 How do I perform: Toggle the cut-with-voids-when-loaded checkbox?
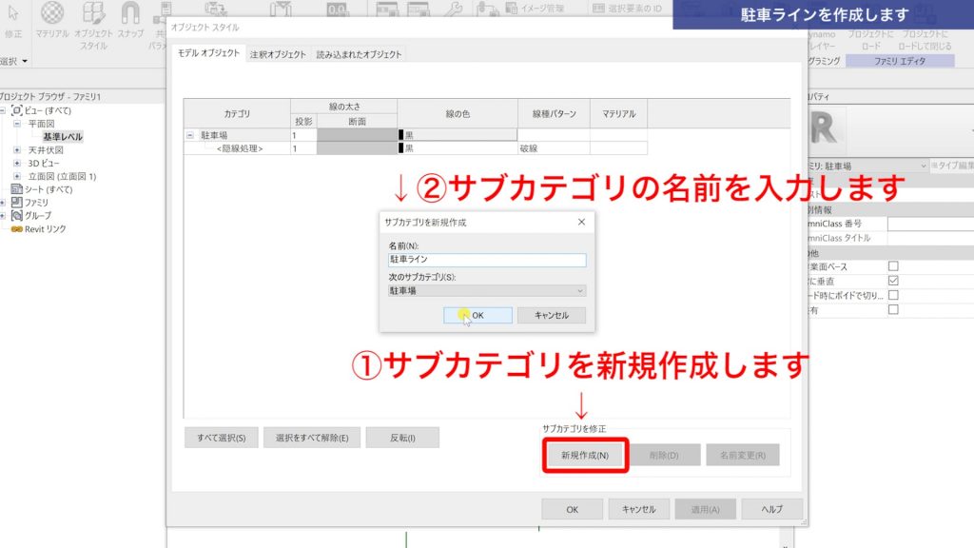tap(893, 295)
